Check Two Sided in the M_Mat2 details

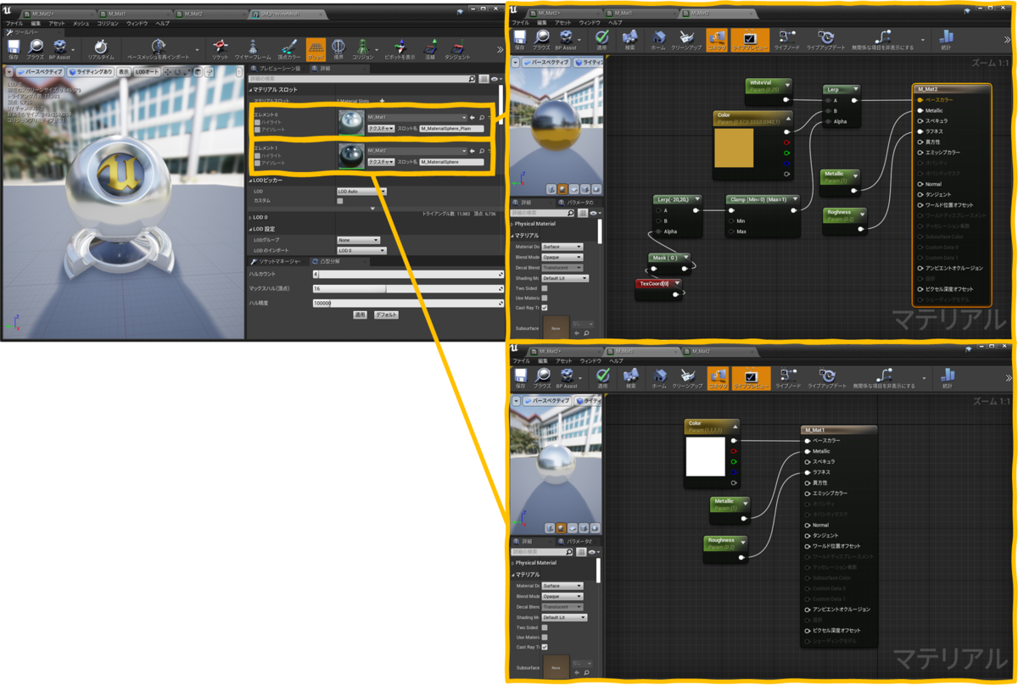(545, 288)
